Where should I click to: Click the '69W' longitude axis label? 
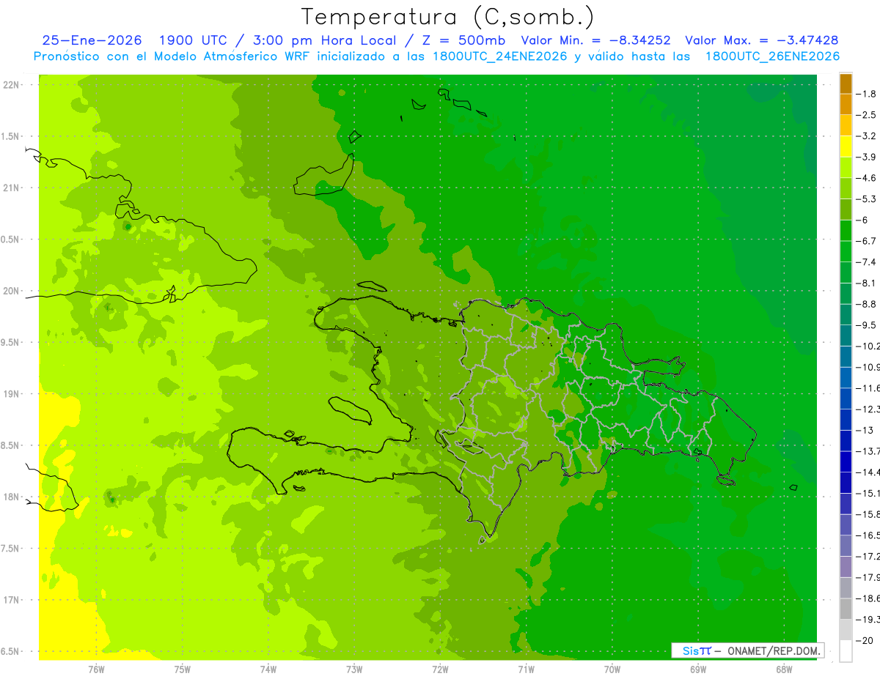point(697,669)
